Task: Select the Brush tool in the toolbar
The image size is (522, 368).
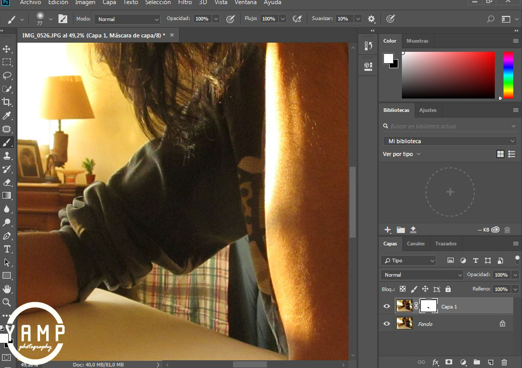Action: tap(7, 143)
